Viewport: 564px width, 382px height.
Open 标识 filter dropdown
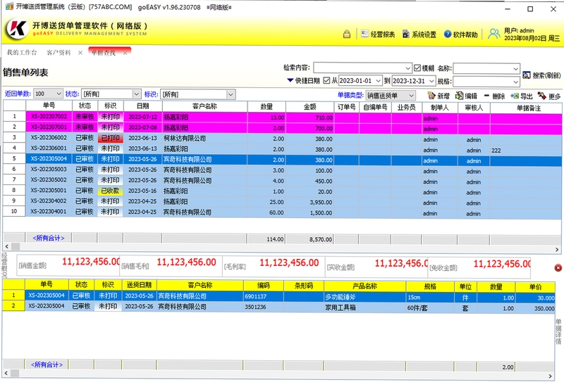(x=231, y=94)
